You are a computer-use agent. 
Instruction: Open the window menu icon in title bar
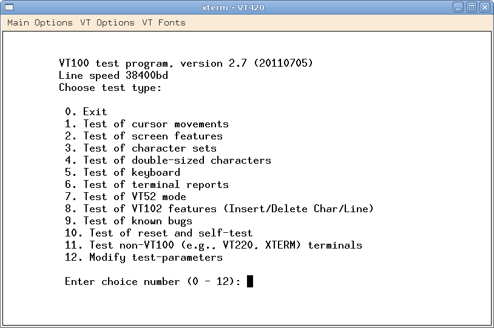[x=8, y=7]
